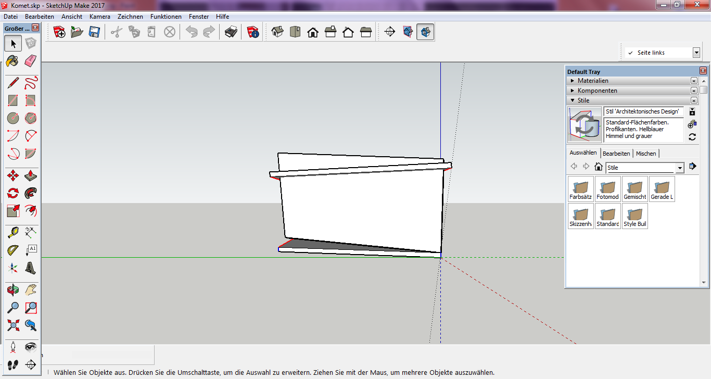Edit the style name field
Screen dimensions: 711x379
[x=643, y=111]
